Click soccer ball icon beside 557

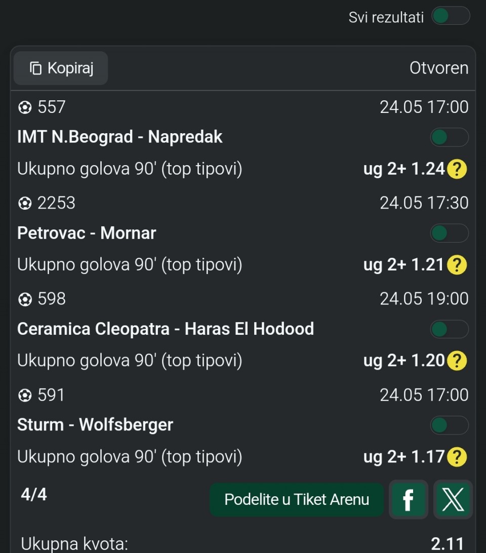25,107
